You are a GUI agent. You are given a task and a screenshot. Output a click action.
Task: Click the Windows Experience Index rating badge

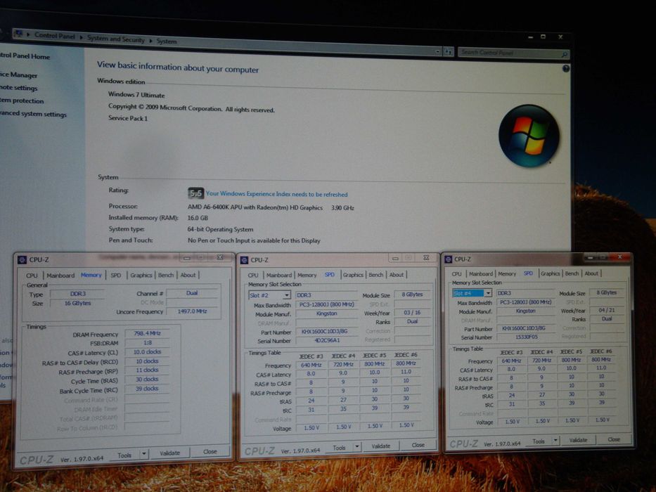point(195,193)
